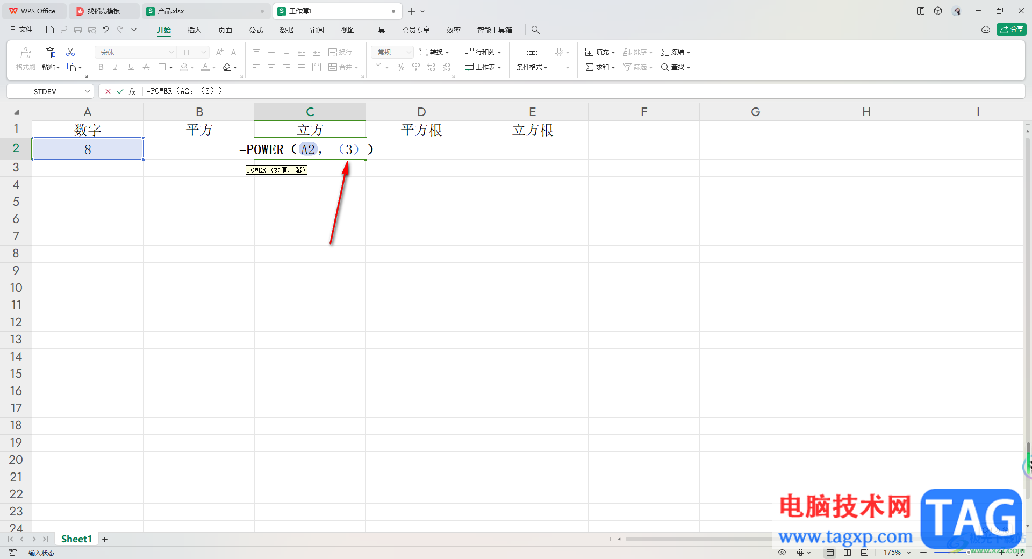Click the Redo arrow icon

(120, 30)
